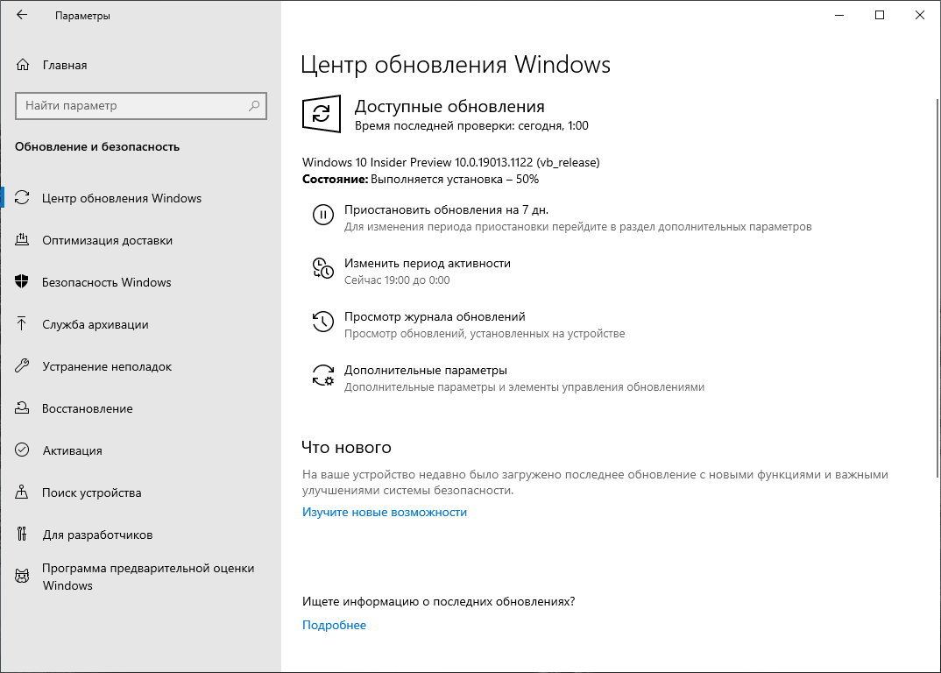Click inside the Найти параметр search box

pyautogui.click(x=140, y=106)
